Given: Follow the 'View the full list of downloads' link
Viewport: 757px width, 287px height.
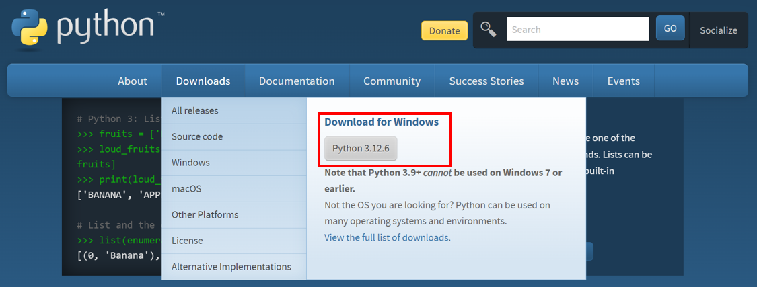Looking at the screenshot, I should (386, 238).
